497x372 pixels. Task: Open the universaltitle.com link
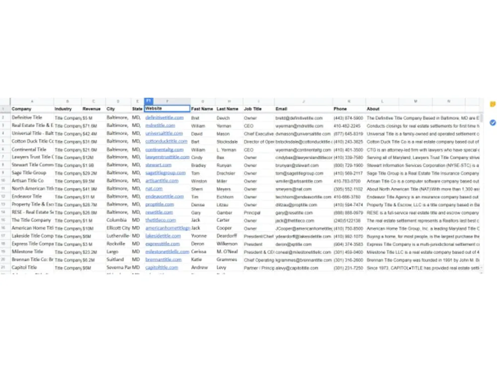point(164,133)
